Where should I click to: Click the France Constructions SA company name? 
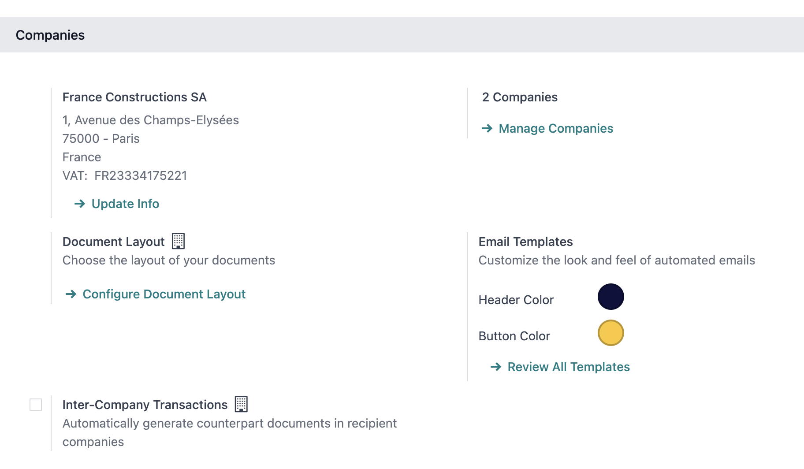point(134,97)
